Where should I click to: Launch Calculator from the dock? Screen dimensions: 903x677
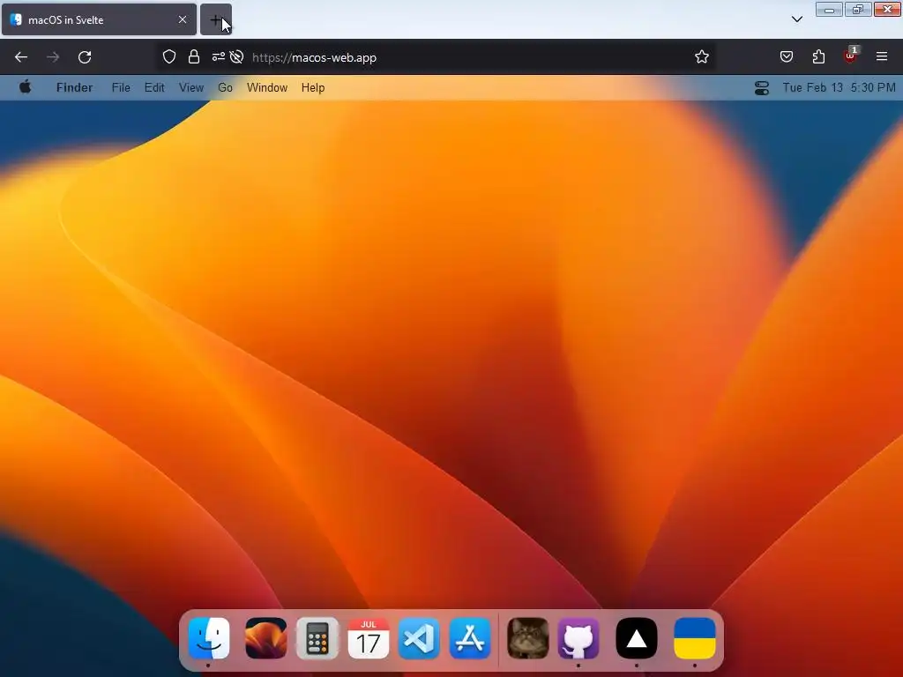(x=317, y=638)
